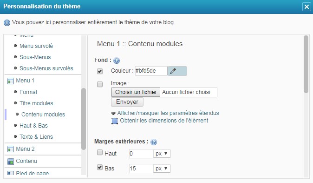Click the Envoyer button
Screen dimensions: 313x183
pos(127,102)
